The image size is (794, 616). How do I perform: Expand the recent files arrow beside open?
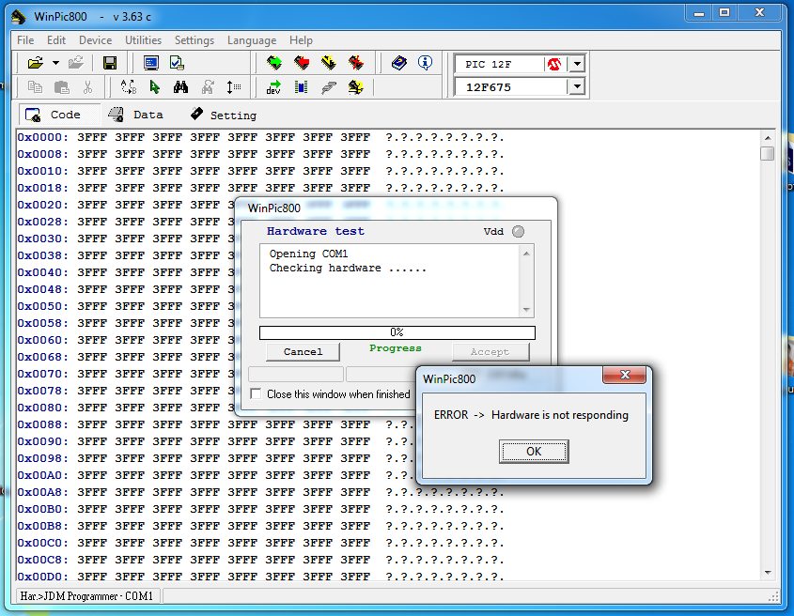point(55,63)
